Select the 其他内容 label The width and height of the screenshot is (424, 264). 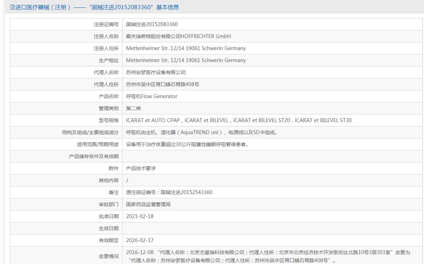(109, 181)
